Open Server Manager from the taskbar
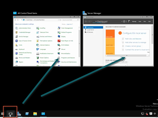Screen dimensions: 158x118 (x=19, y=114)
